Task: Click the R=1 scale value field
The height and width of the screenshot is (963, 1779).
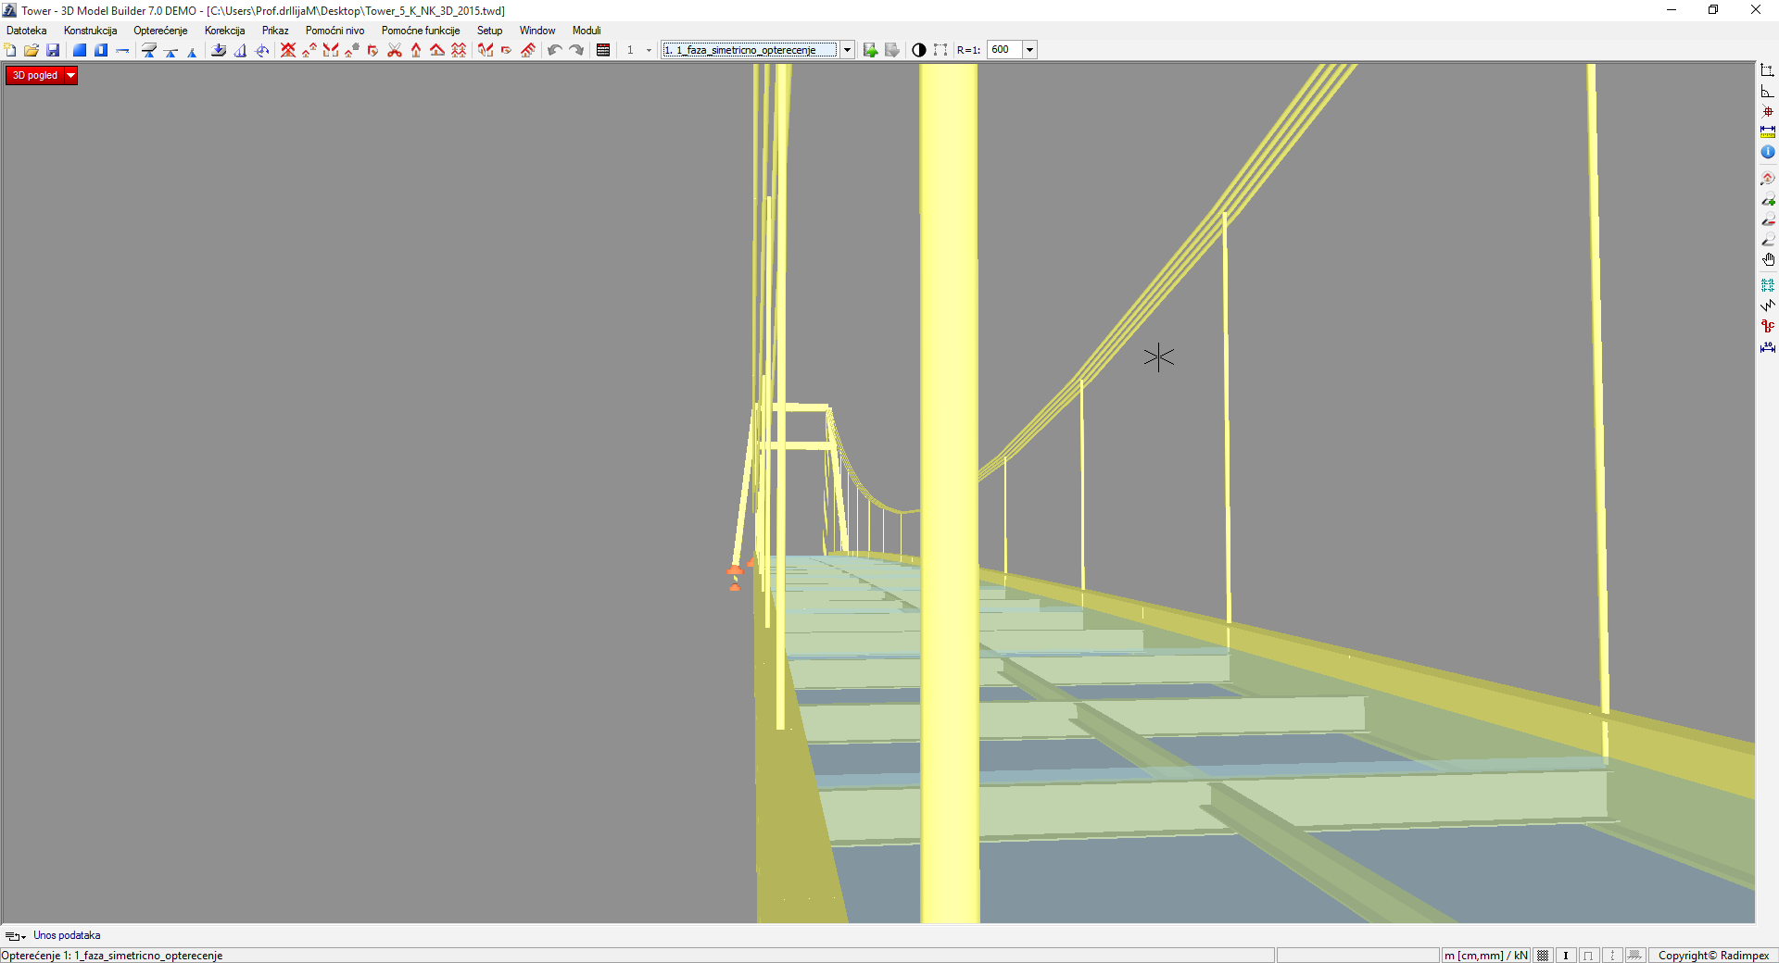Action: [x=1004, y=50]
